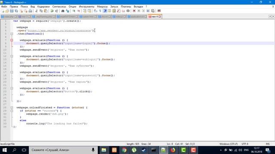The height and width of the screenshot is (154, 275).
Task: Click the Open file toolbar icon
Action: click(x=7, y=11)
